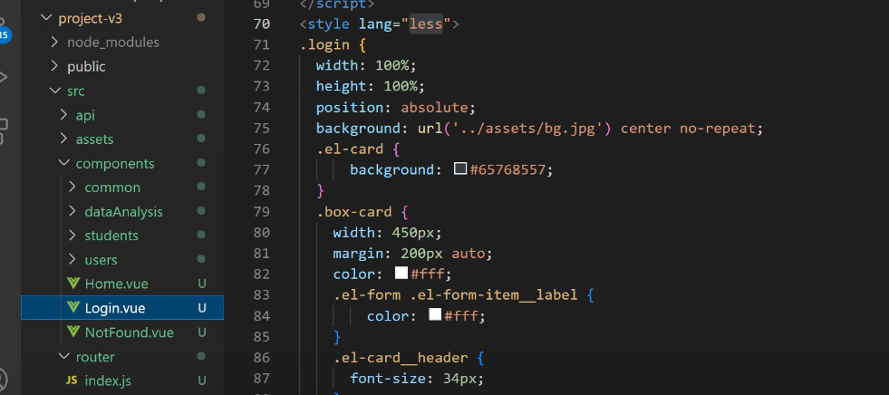The height and width of the screenshot is (395, 889).
Task: Open #fff swatch on form label color line
Action: [435, 314]
